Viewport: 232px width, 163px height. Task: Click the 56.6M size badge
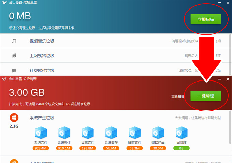[111, 148]
